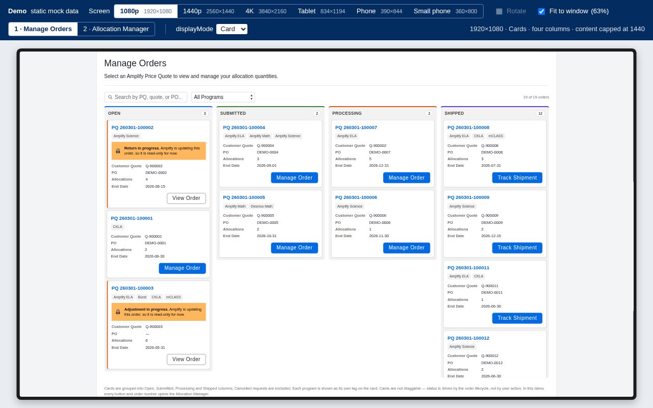Click Manage Order for PQ 260301-100006
The width and height of the screenshot is (653, 408).
[x=407, y=248]
